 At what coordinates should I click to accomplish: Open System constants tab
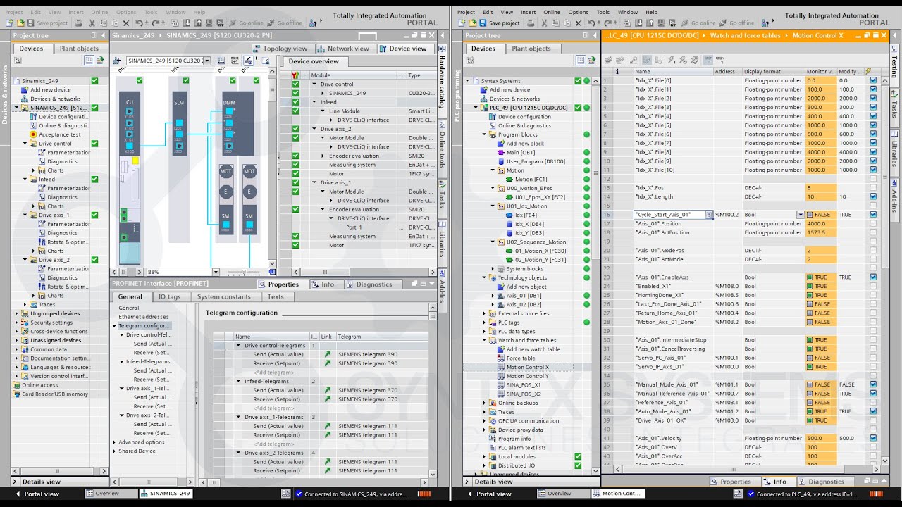[x=223, y=296]
